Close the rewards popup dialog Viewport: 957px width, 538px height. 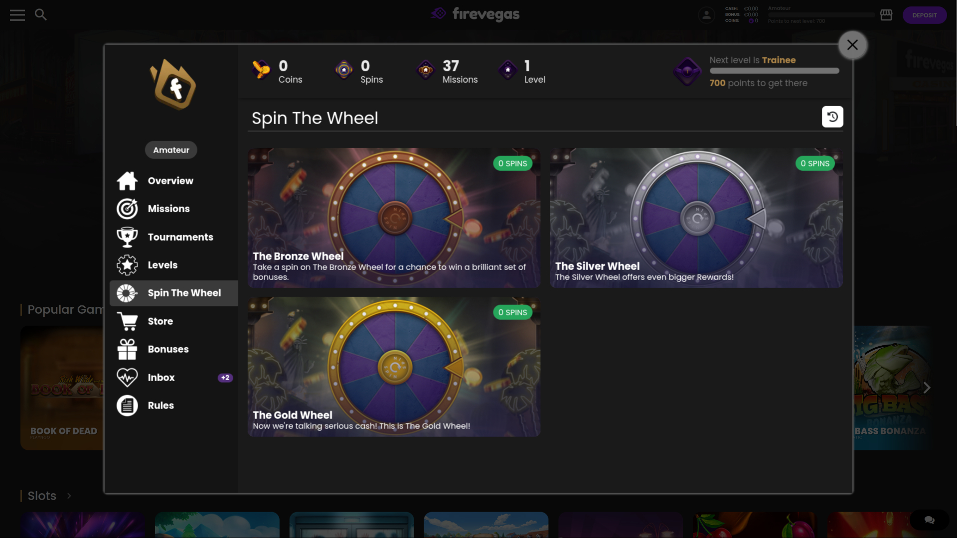(852, 45)
